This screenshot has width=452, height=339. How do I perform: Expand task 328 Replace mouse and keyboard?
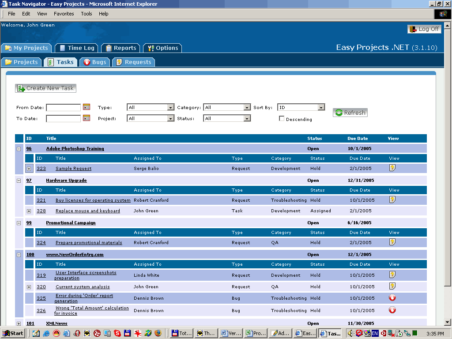point(29,211)
